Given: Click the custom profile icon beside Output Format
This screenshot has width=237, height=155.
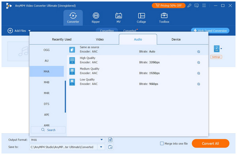Looking at the screenshot, I should coord(110,140).
